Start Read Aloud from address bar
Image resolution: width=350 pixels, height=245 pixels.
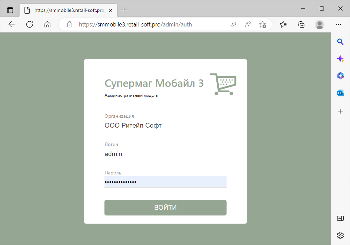248,24
